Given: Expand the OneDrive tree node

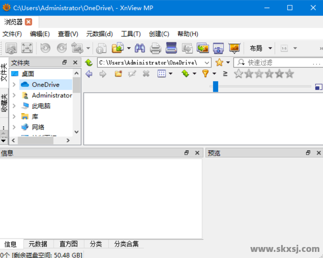Looking at the screenshot, I should pos(14,85).
